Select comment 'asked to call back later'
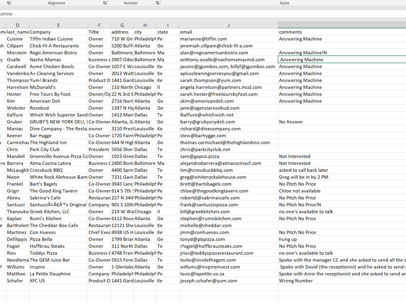 coord(342,170)
